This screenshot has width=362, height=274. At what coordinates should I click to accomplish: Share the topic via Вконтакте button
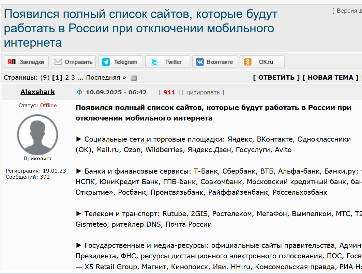point(215,62)
